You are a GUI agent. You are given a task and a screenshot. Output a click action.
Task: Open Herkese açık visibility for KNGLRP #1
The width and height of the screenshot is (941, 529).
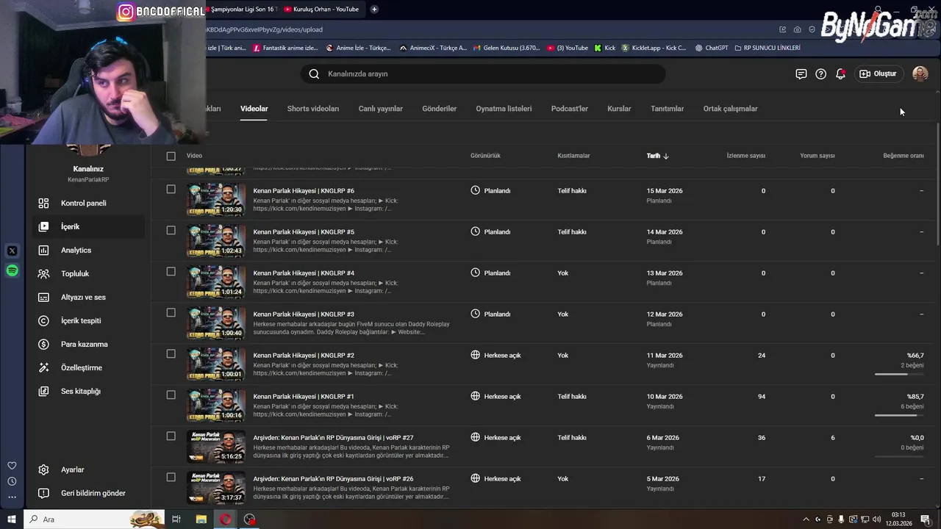point(495,396)
